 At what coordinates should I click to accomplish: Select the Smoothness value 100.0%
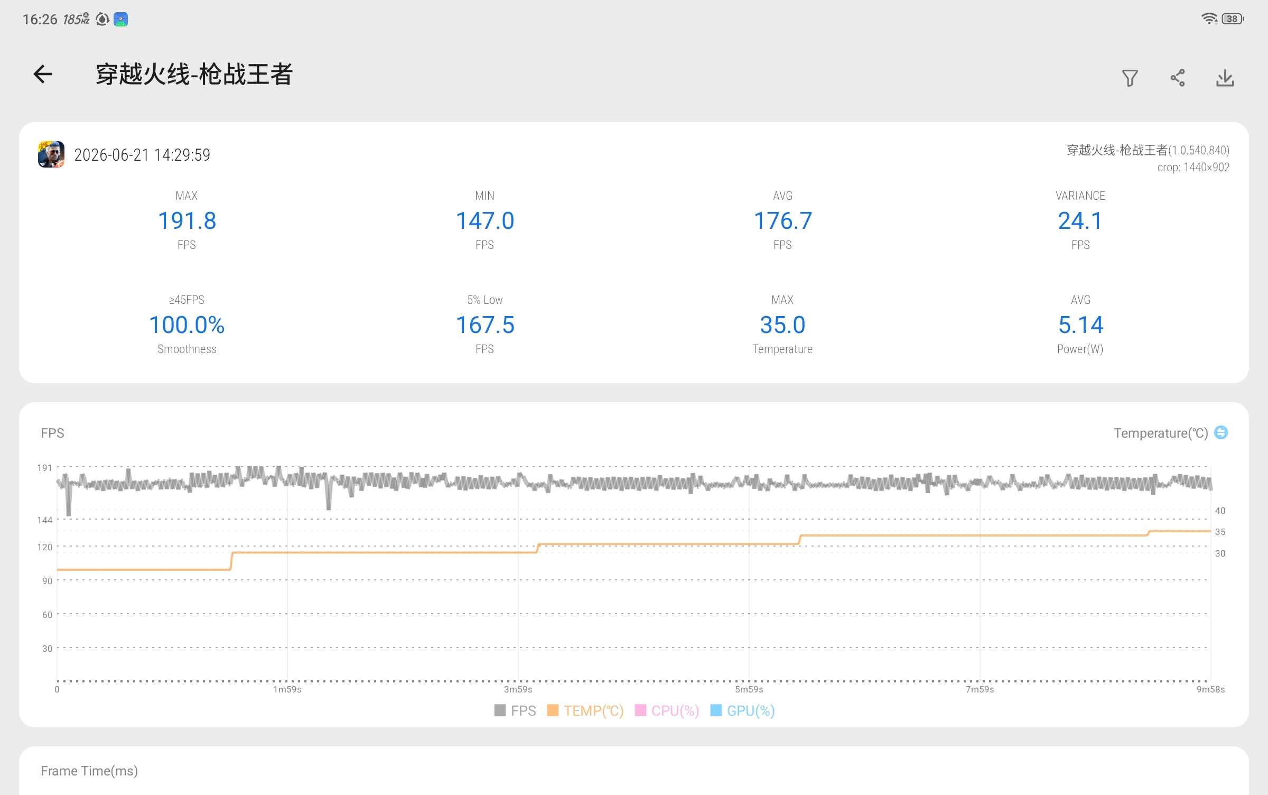tap(187, 325)
